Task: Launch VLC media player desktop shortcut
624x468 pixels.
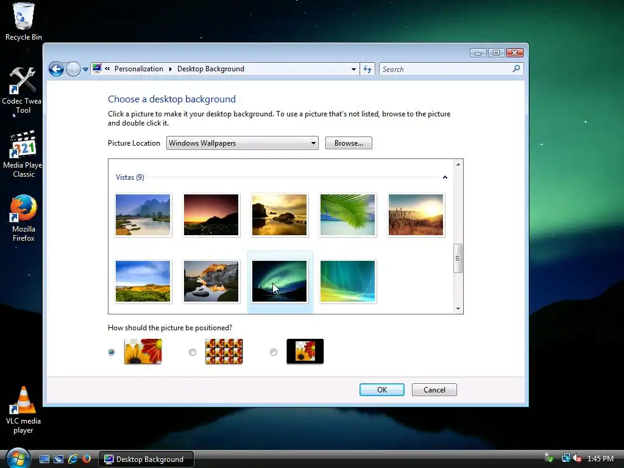Action: [x=23, y=410]
